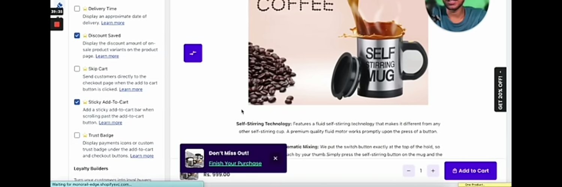The width and height of the screenshot is (562, 187).
Task: Click the brush icon above the timer
Action: pos(59,5)
